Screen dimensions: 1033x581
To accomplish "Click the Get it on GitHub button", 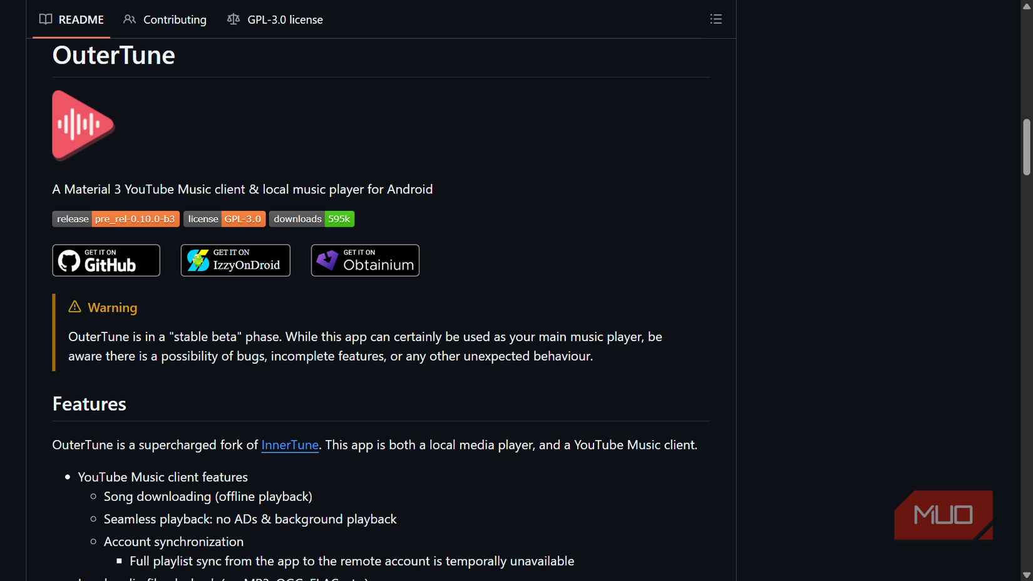I will point(106,260).
